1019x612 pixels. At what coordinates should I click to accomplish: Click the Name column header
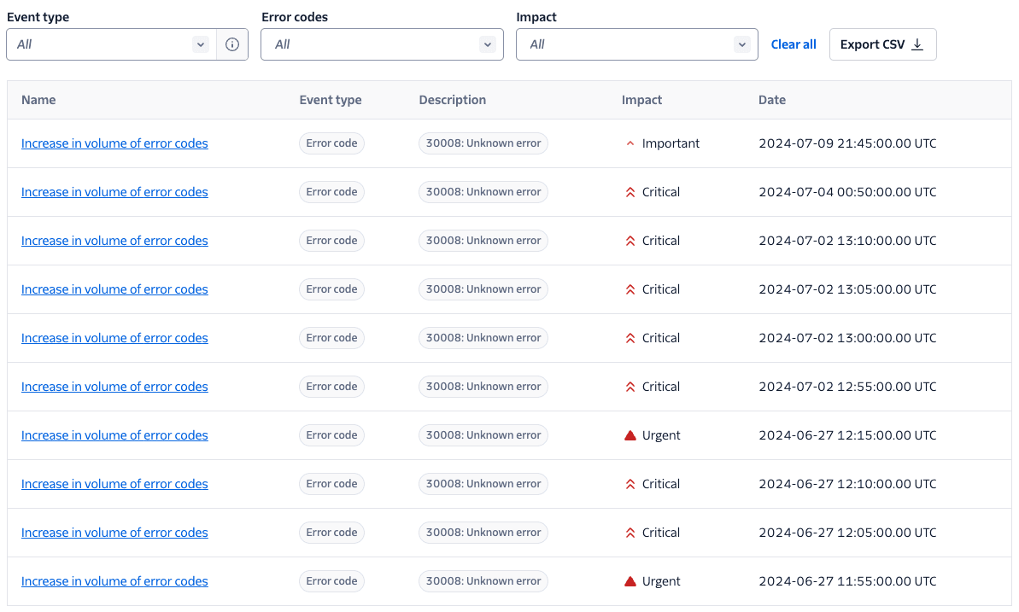(38, 100)
